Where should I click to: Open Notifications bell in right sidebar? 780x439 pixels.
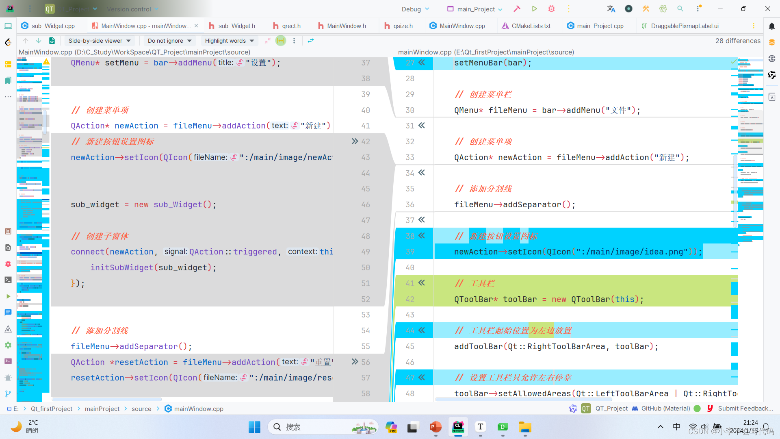pos(771,26)
